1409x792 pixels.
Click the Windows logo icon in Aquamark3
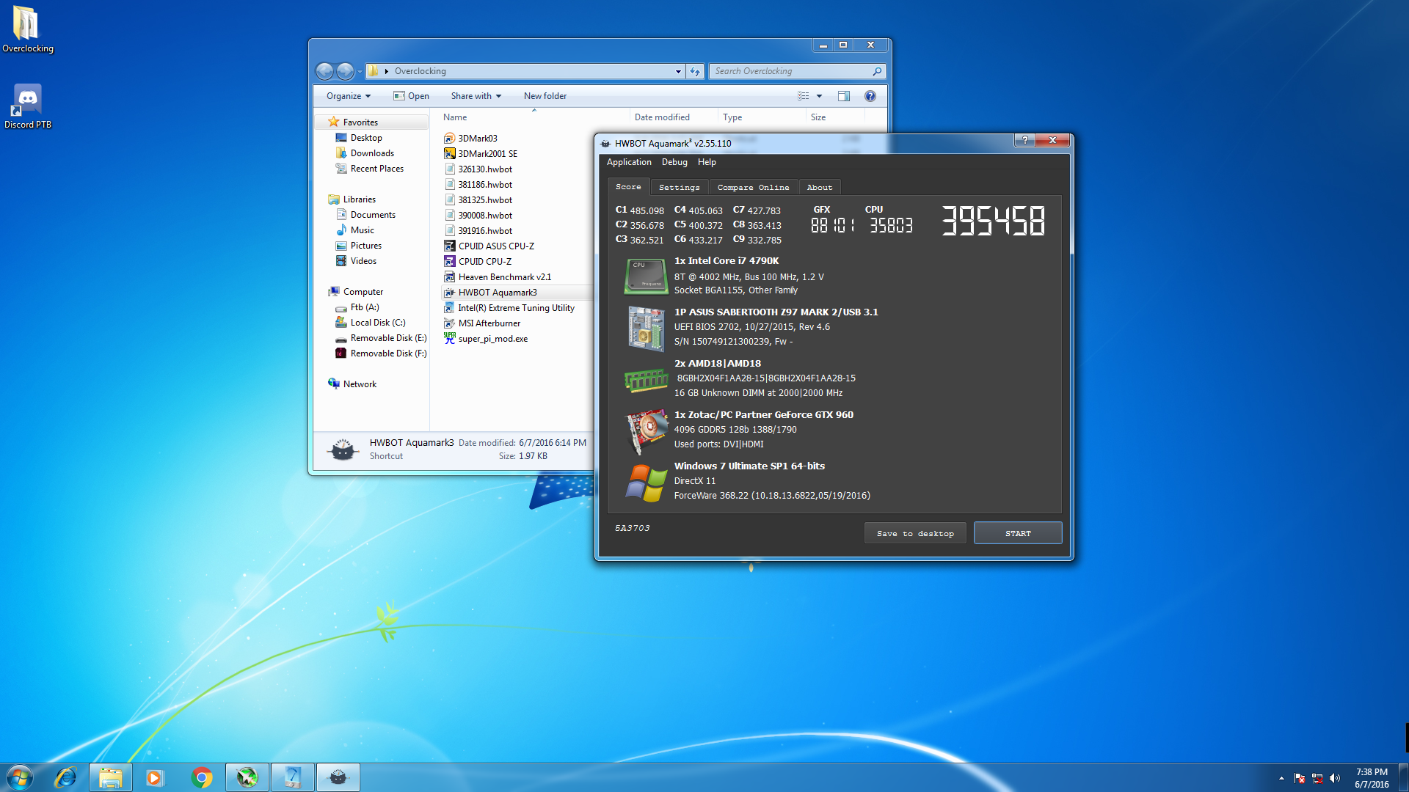(x=646, y=483)
